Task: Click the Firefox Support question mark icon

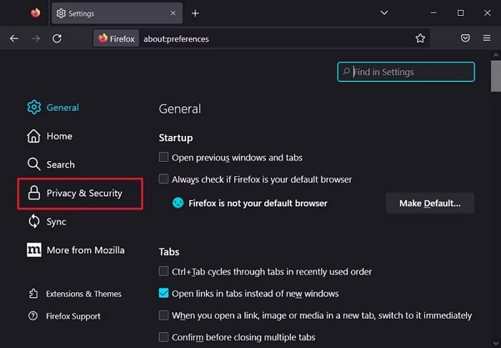Action: pyautogui.click(x=33, y=316)
